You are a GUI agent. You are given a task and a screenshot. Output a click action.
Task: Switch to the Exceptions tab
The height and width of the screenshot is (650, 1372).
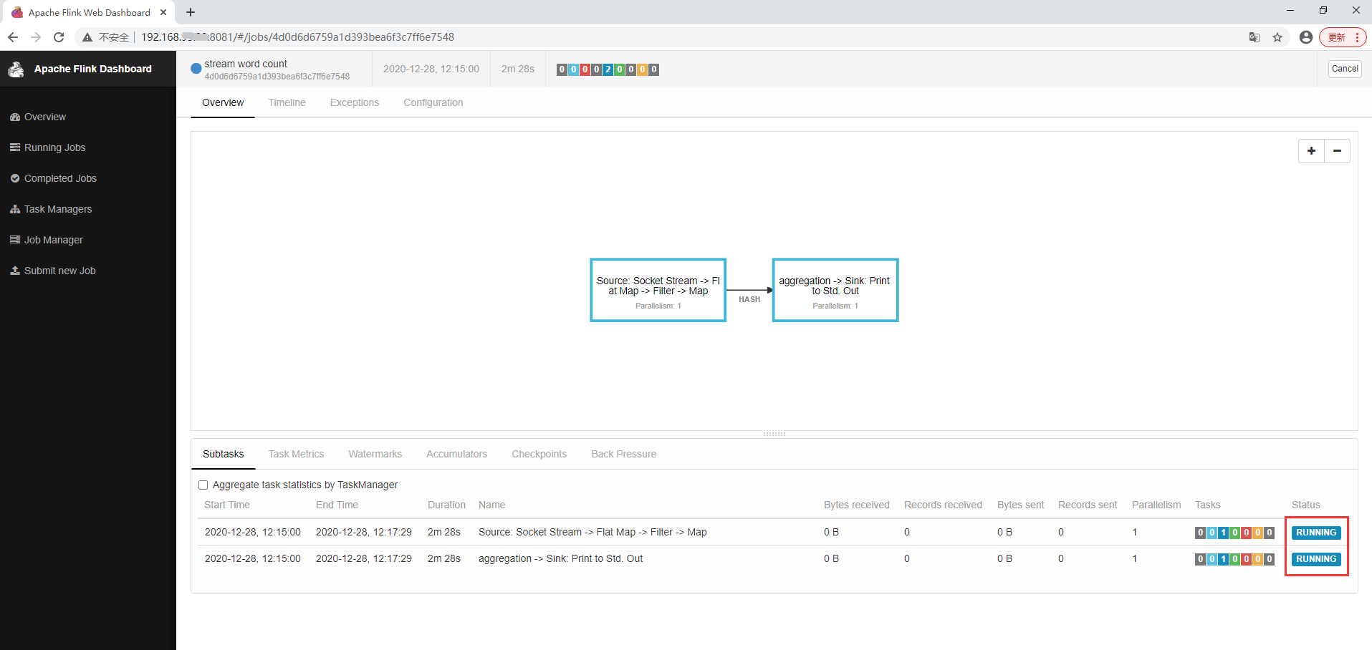coord(354,102)
